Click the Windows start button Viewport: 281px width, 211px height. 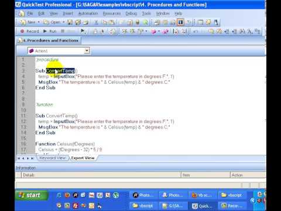coord(31,195)
